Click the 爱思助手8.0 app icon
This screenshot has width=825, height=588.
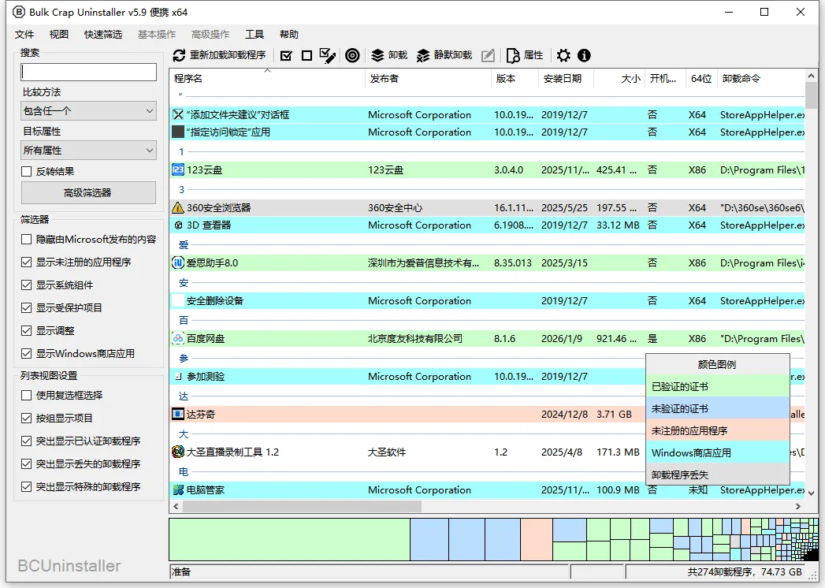(178, 262)
